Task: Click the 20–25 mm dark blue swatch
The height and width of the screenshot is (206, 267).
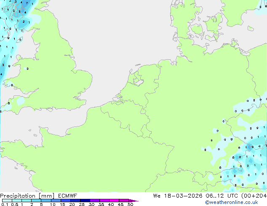Action: click(75, 201)
